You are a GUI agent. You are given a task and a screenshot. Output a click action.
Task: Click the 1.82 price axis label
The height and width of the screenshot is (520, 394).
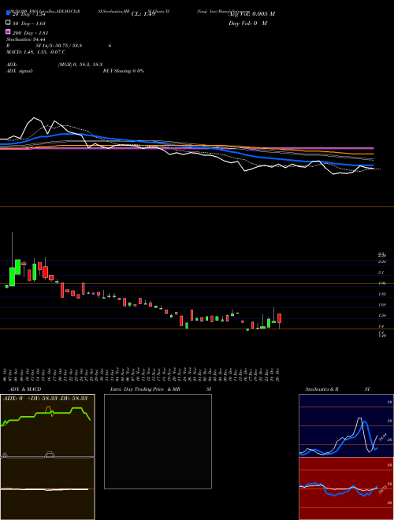pyautogui.click(x=382, y=294)
